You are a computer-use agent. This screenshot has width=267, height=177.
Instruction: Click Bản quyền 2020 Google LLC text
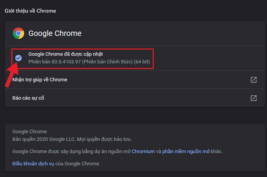[72, 139]
